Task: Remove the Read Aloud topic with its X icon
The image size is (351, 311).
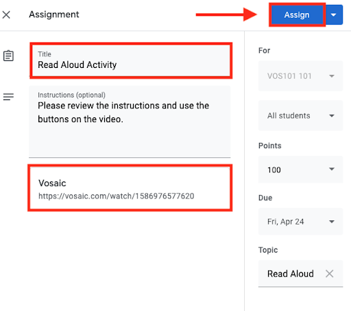Action: [329, 273]
